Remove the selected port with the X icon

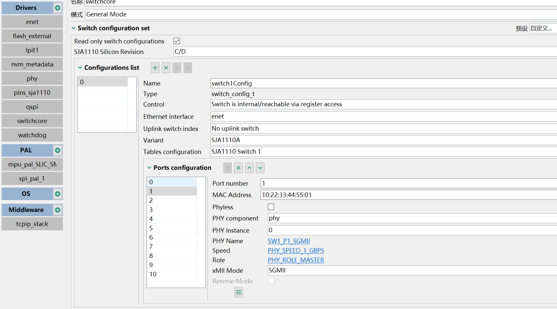pyautogui.click(x=238, y=168)
